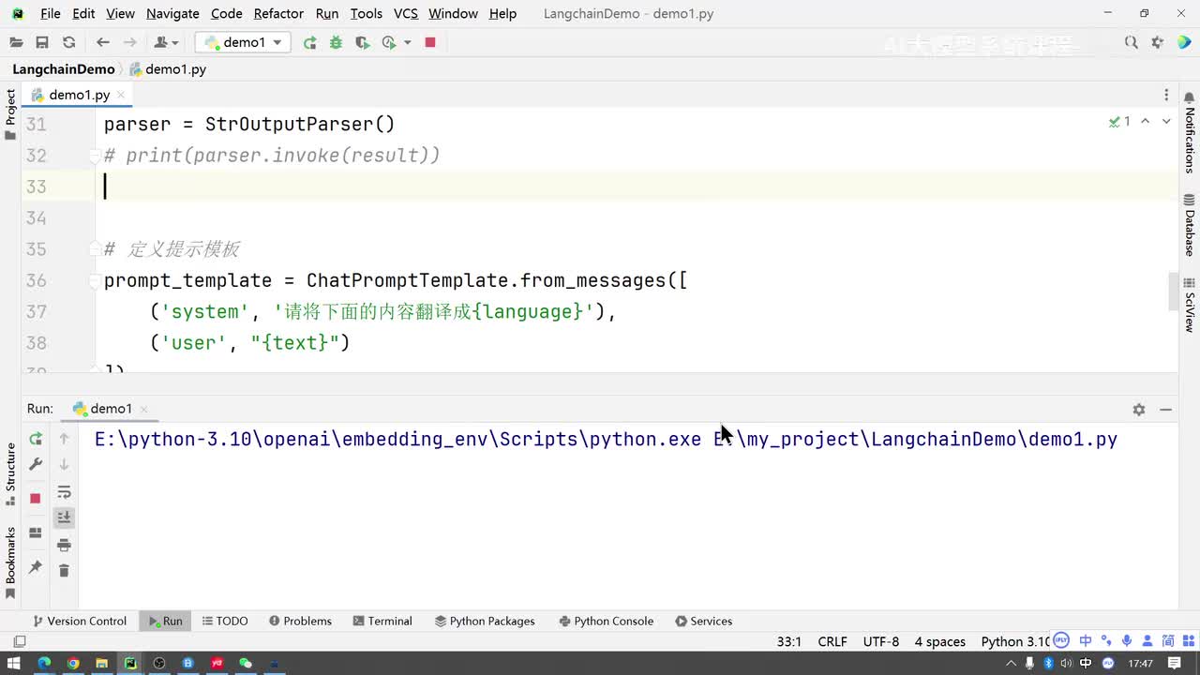Open the demo1 run configuration dropdown
The image size is (1200, 675).
pos(243,42)
